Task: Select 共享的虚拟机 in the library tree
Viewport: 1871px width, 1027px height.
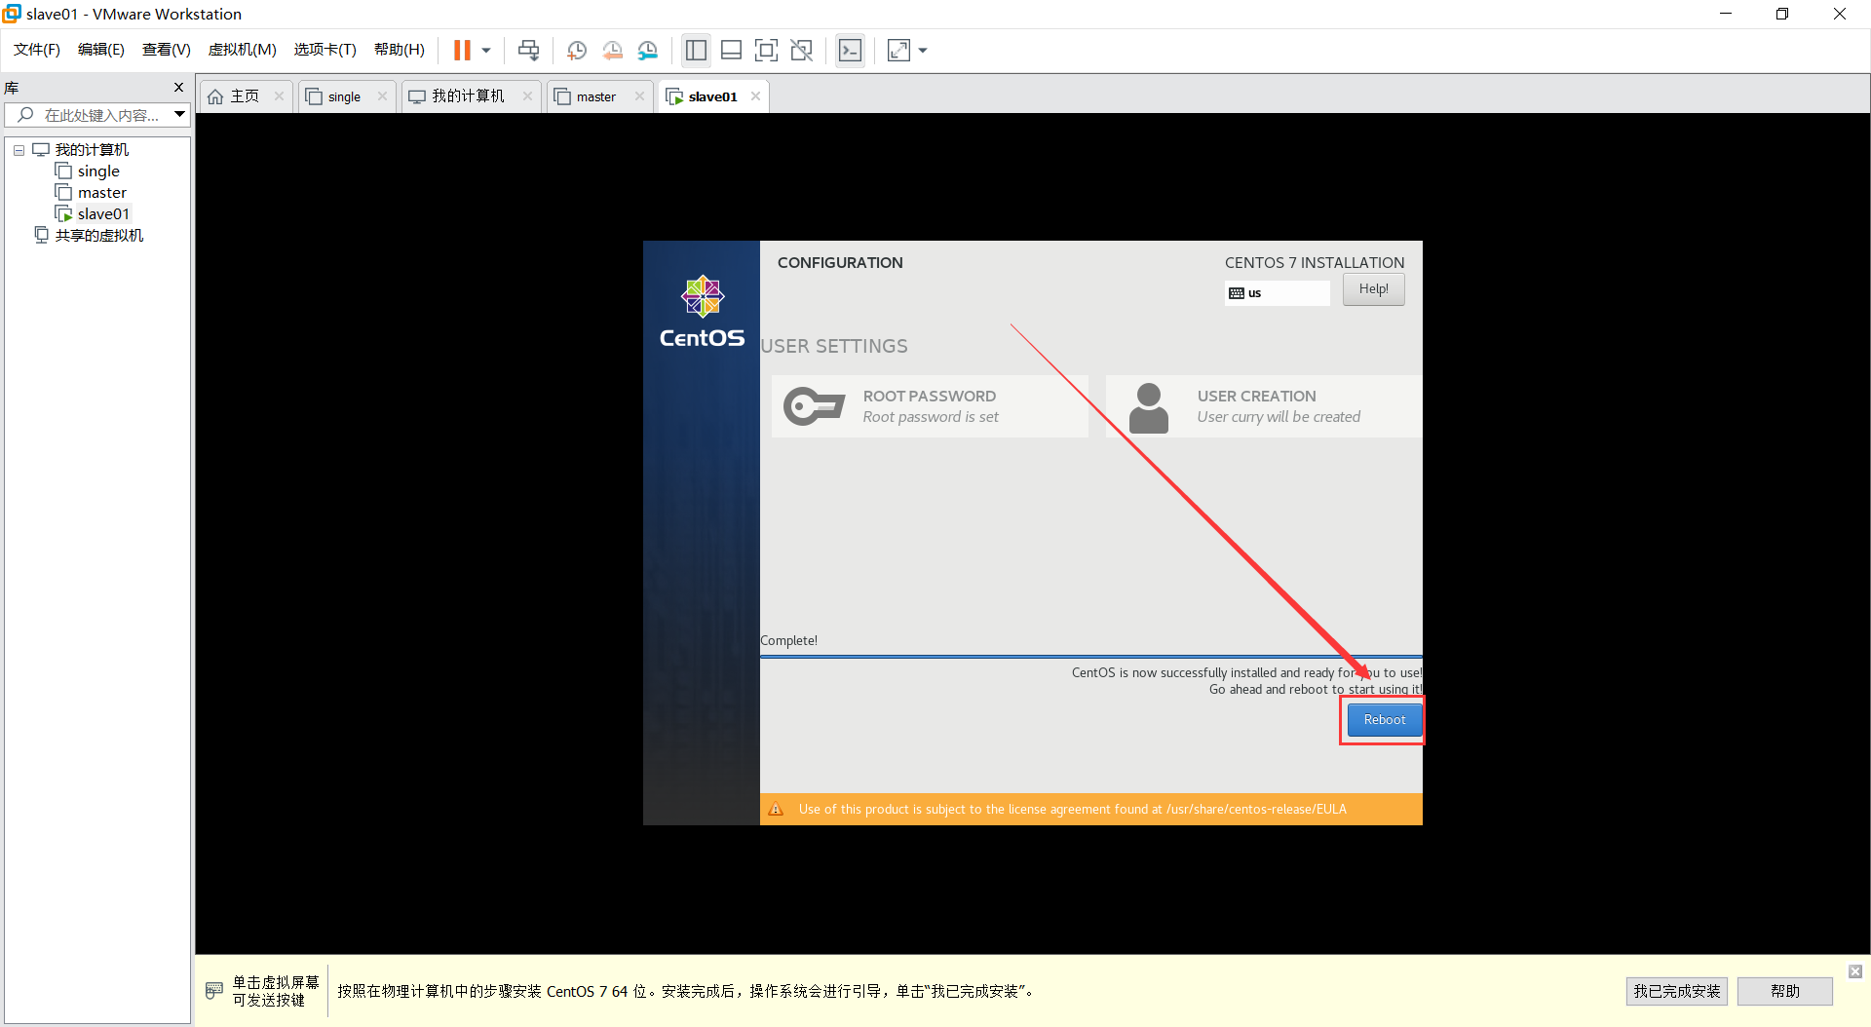Action: click(x=99, y=236)
